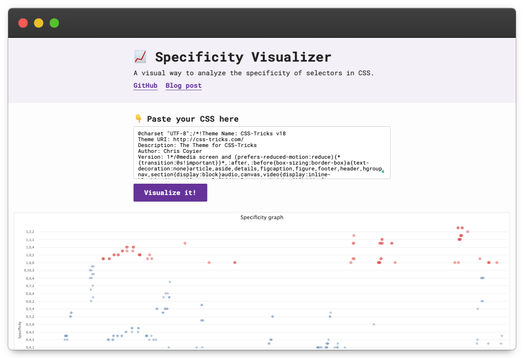Open the GitHub link
This screenshot has width=524, height=358.
(x=145, y=85)
